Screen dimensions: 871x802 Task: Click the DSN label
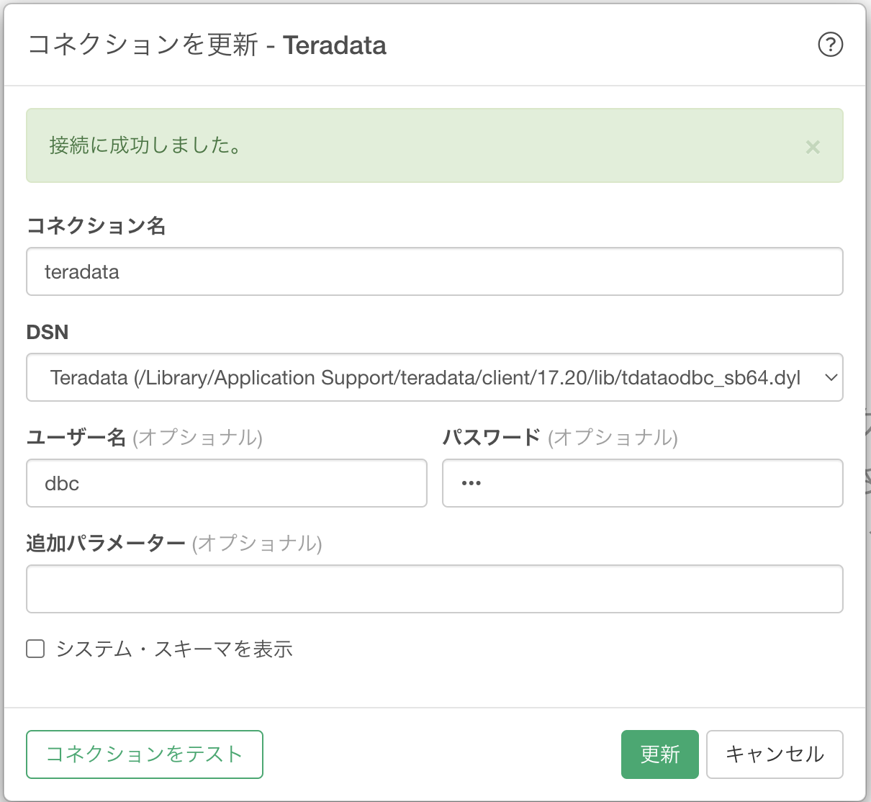click(48, 332)
